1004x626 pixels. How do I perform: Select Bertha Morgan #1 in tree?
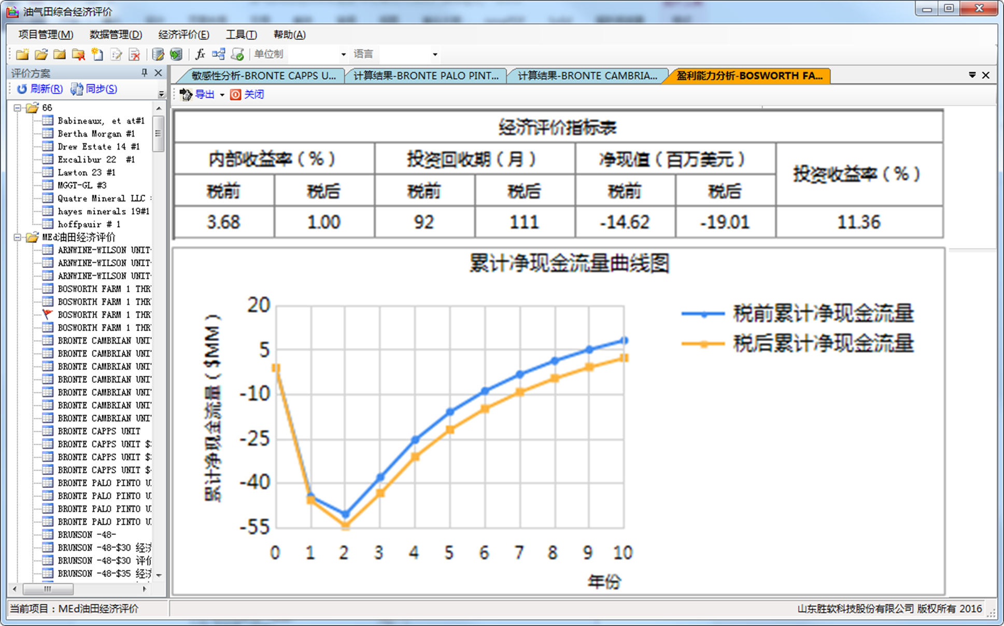coord(96,134)
